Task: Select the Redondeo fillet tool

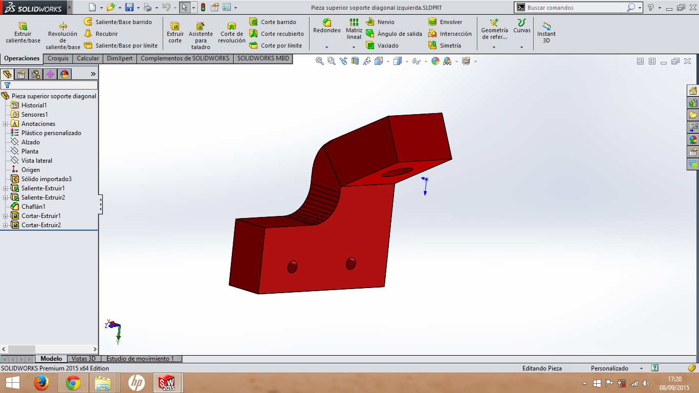Action: [326, 27]
